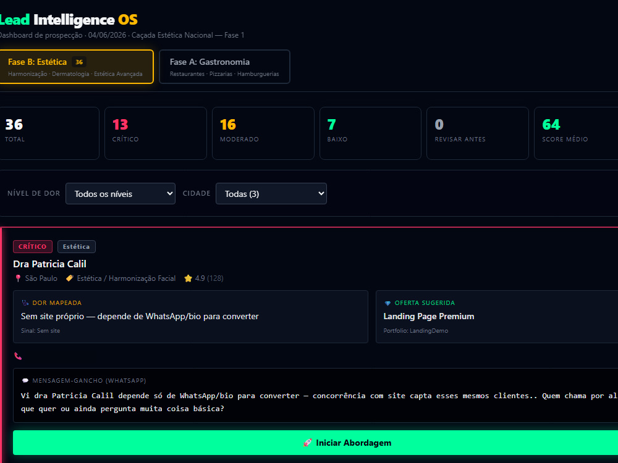
Task: Click the 36 Total stat card
Action: 49,133
